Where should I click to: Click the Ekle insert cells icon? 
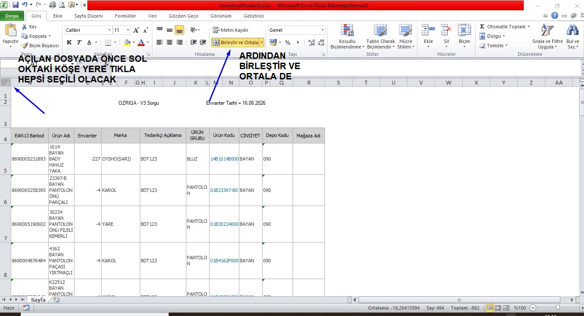[428, 30]
